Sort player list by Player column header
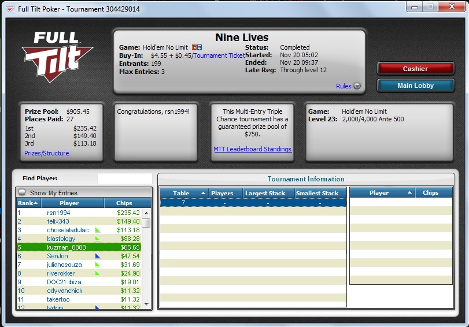 click(x=73, y=203)
